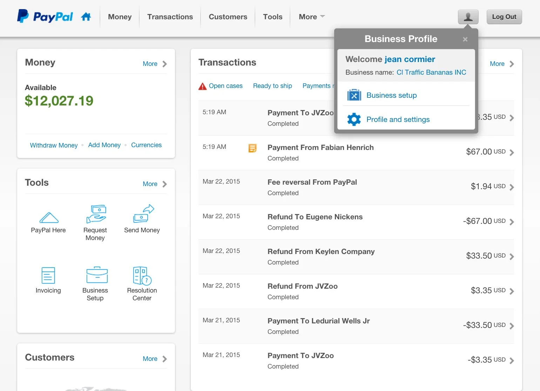
Task: Click the Open cases warning triangle icon
Action: [203, 86]
